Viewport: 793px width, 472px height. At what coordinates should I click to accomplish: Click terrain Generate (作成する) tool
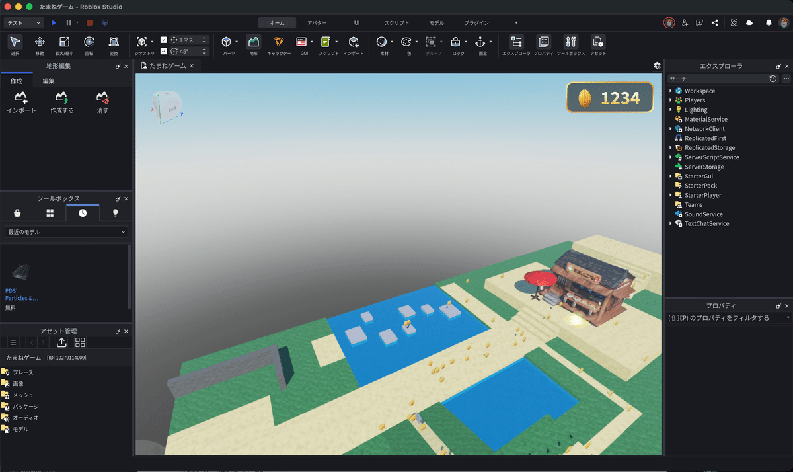[x=62, y=102]
